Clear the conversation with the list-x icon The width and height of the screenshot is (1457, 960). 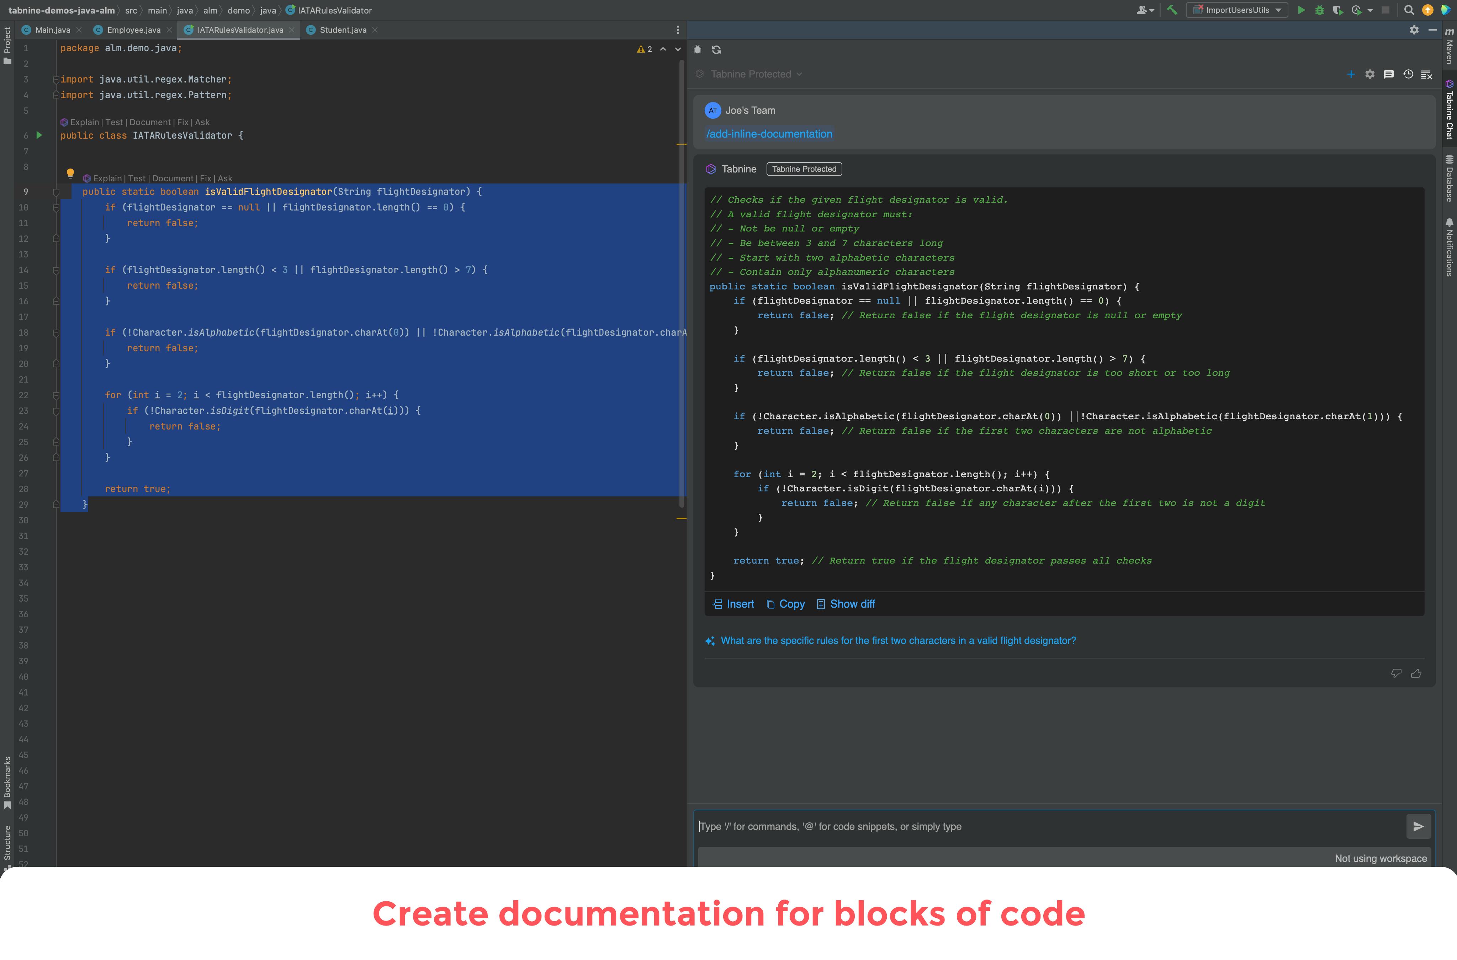click(1426, 74)
